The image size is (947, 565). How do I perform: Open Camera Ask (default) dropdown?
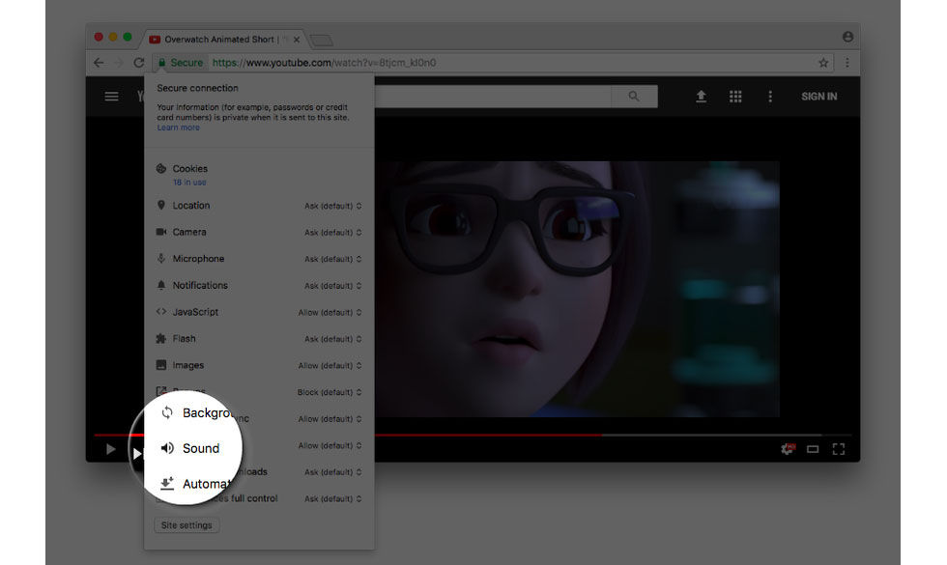332,233
